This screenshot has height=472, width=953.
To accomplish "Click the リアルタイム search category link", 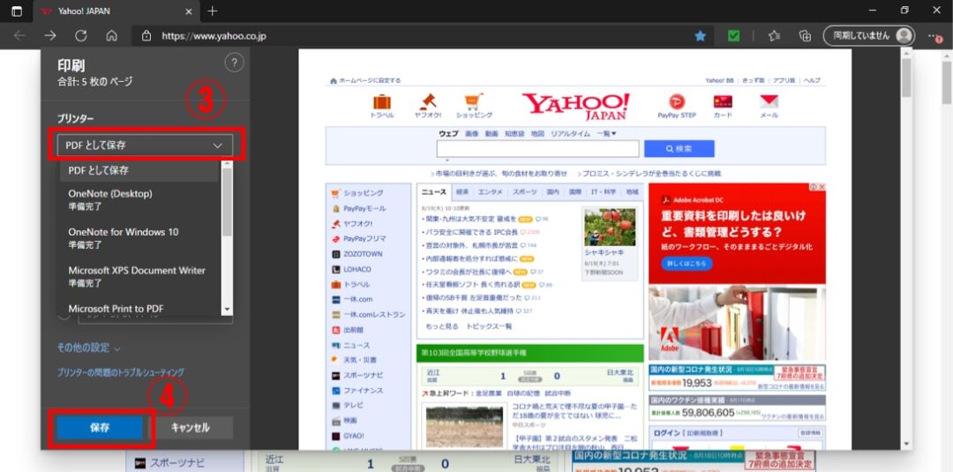I will 570,133.
